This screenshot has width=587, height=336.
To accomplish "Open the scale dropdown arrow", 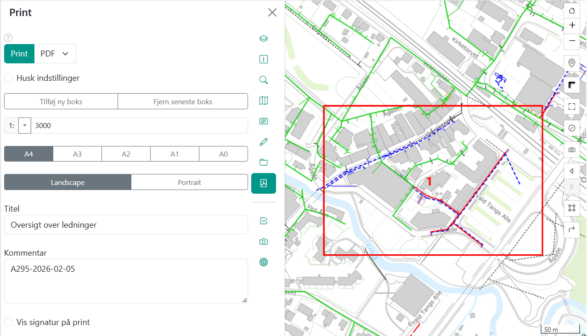I will coord(25,125).
